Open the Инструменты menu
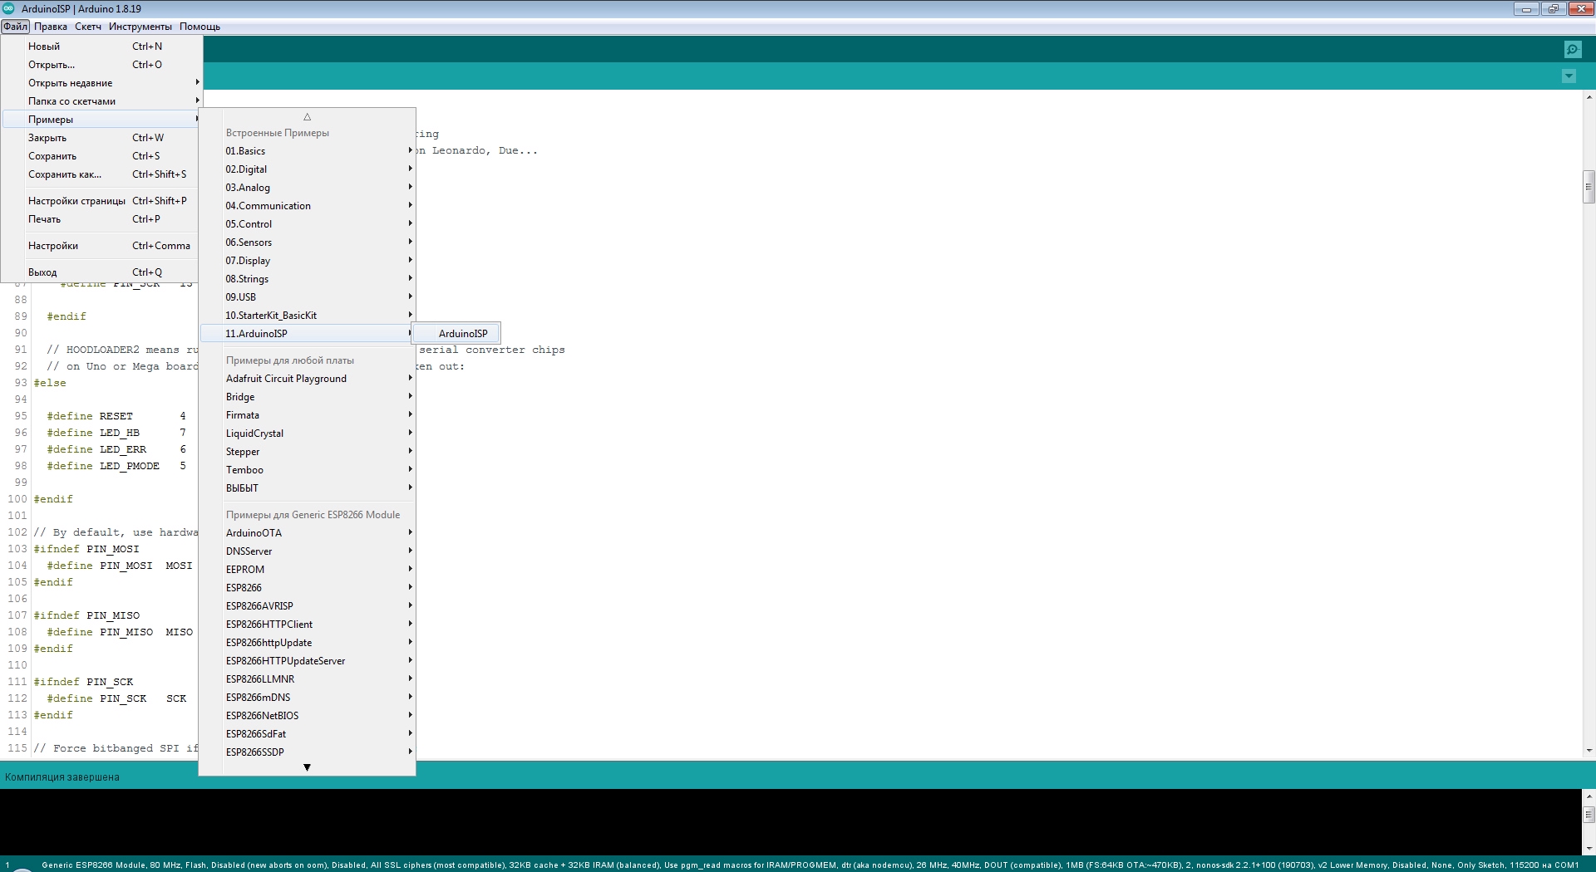Image resolution: width=1596 pixels, height=872 pixels. 140,27
